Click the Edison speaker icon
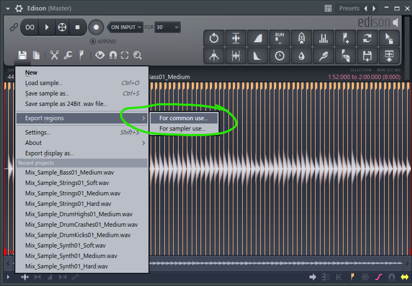Viewport: 412px width, 286px height. (396, 23)
